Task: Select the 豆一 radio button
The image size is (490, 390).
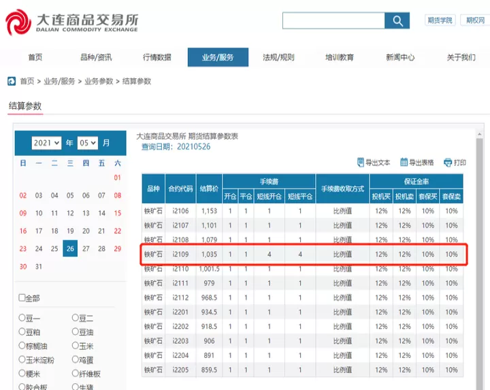Action: 22,317
